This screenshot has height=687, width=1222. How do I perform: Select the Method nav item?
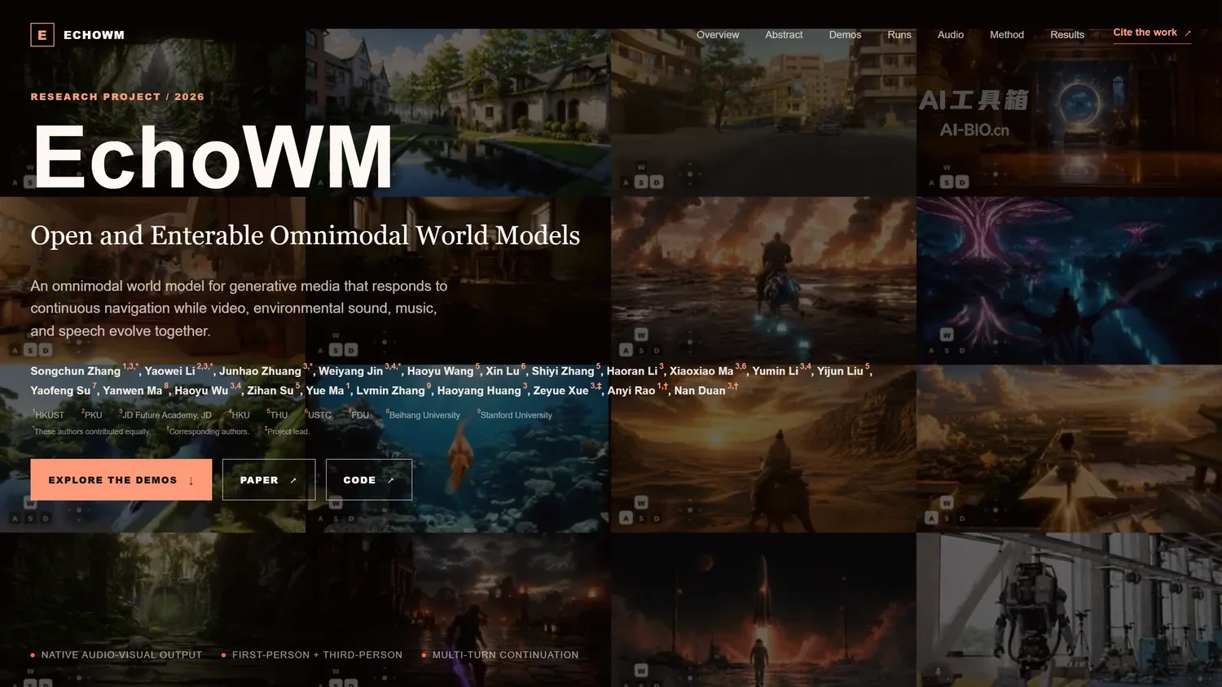tap(1007, 35)
